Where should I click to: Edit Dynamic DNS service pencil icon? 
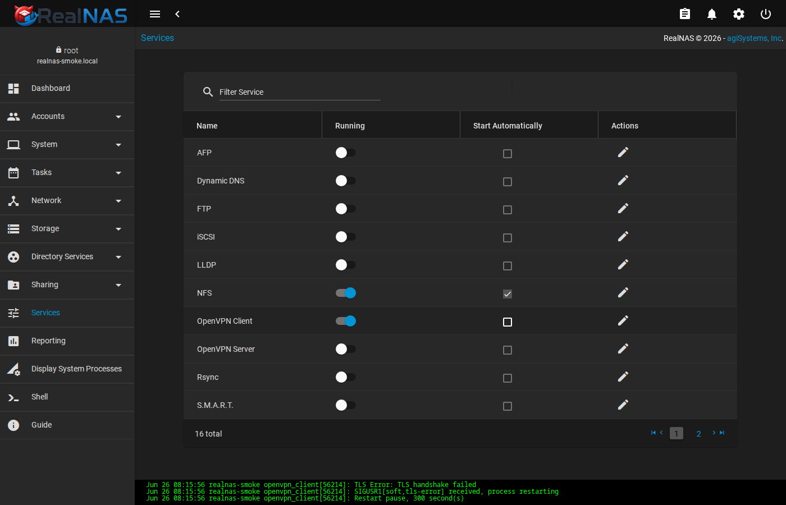click(623, 180)
